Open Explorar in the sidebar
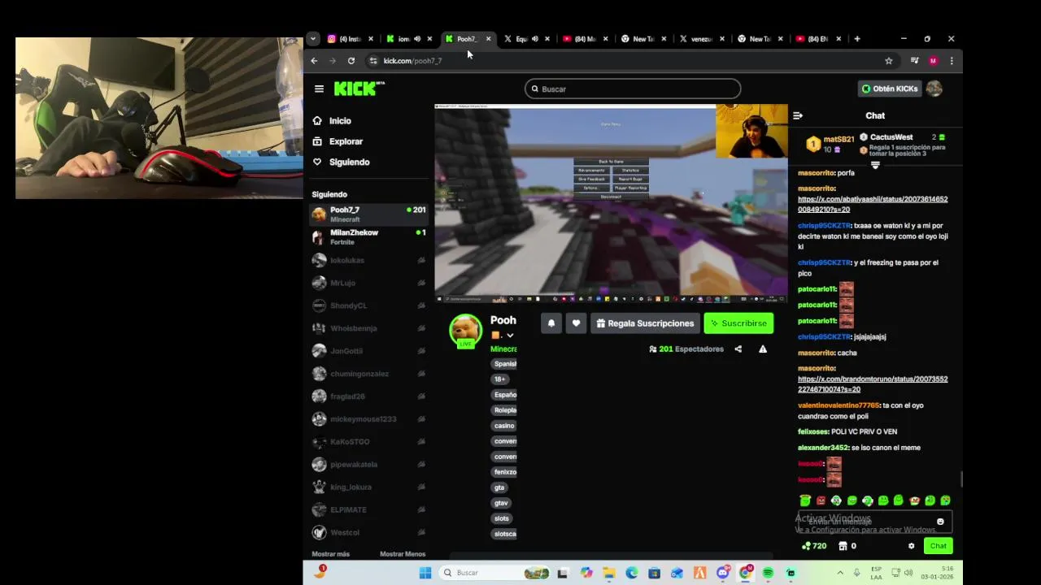1041x585 pixels. (346, 141)
